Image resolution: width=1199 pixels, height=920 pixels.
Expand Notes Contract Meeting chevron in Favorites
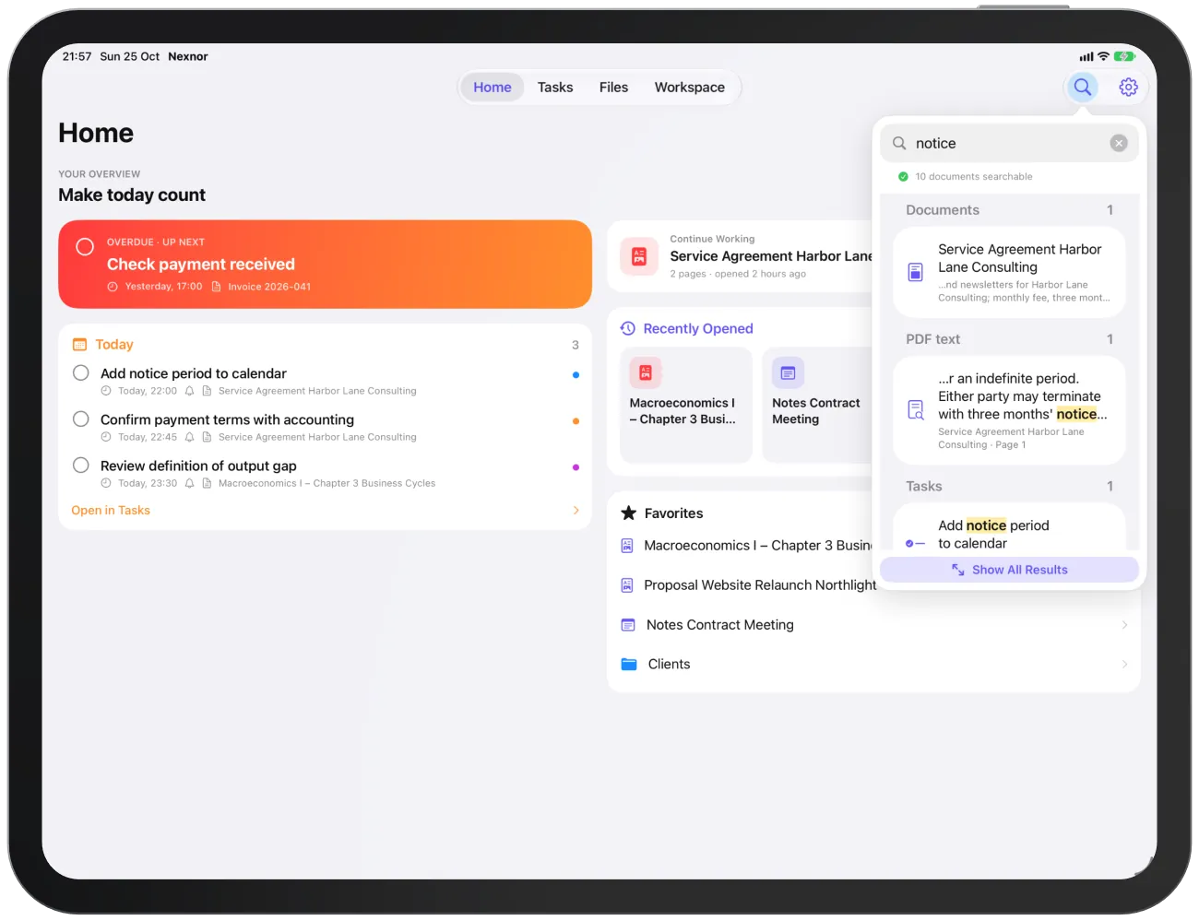1124,624
